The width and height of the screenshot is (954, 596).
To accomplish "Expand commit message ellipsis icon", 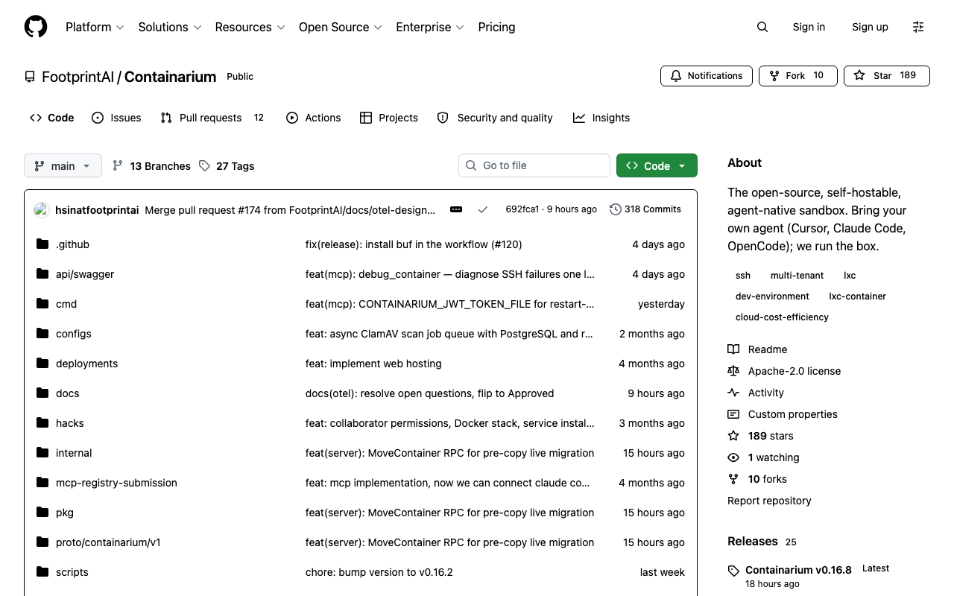I will [x=456, y=209].
